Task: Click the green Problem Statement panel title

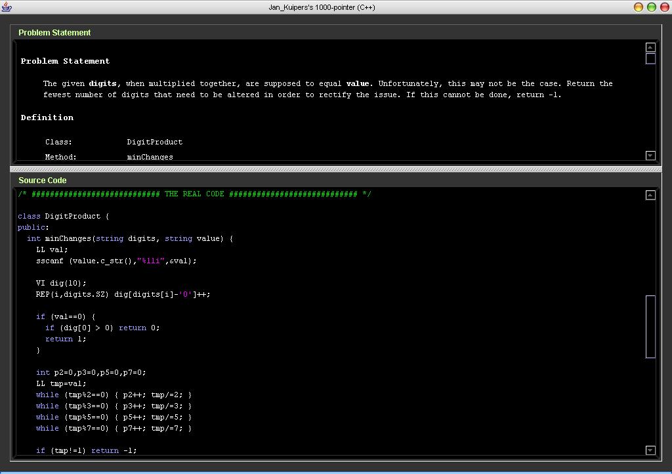Action: pyautogui.click(x=54, y=33)
